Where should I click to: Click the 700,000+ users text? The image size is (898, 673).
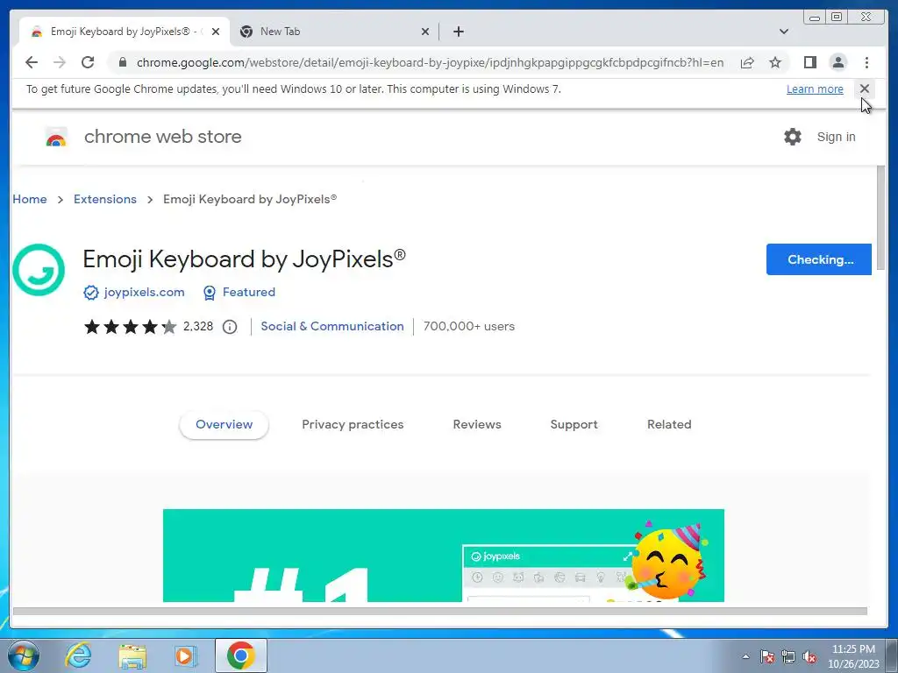(x=469, y=326)
